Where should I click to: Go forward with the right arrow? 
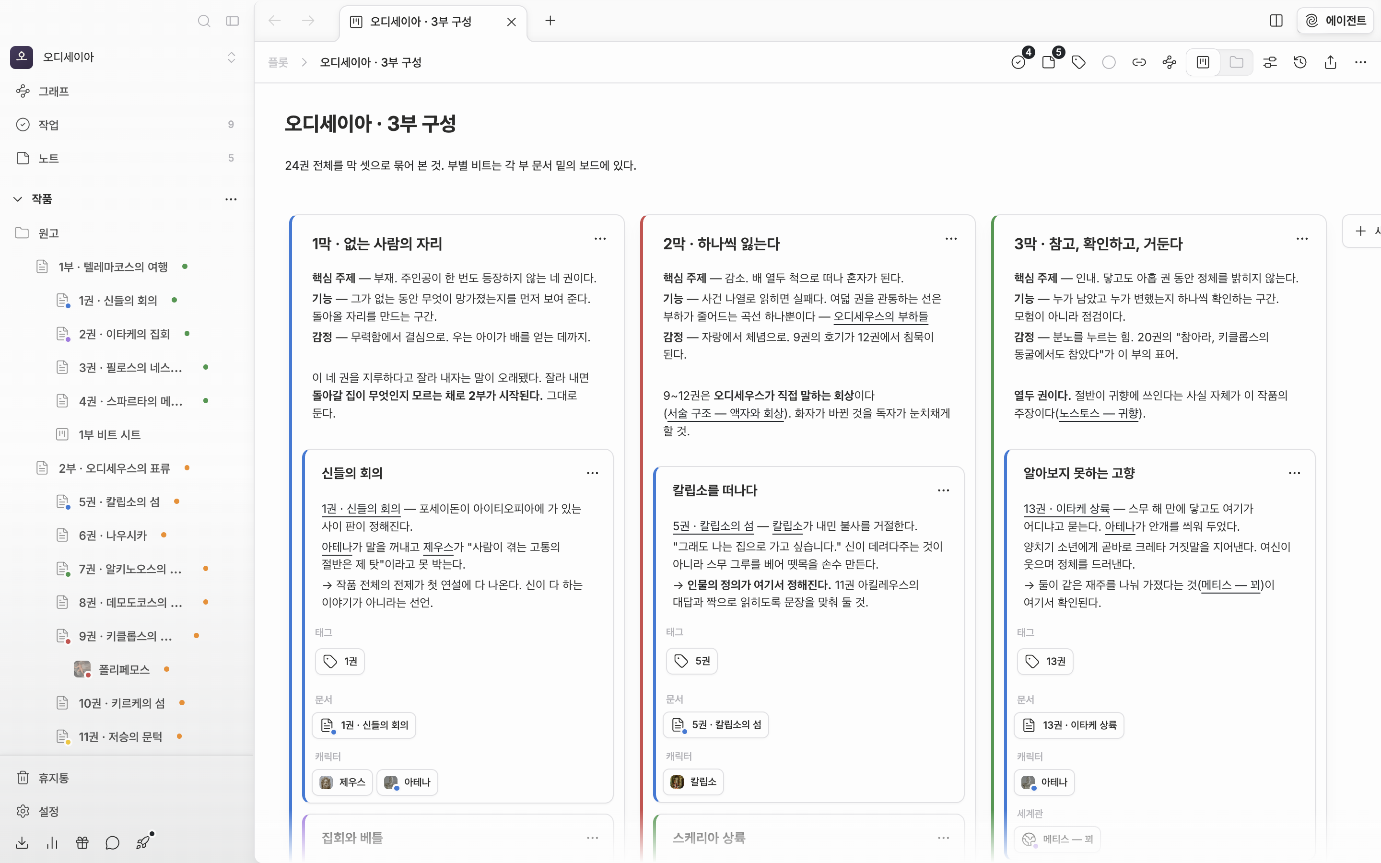pos(308,21)
